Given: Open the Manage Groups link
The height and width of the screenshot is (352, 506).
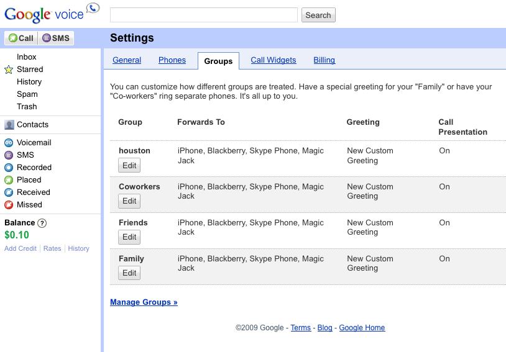Looking at the screenshot, I should pos(144,302).
